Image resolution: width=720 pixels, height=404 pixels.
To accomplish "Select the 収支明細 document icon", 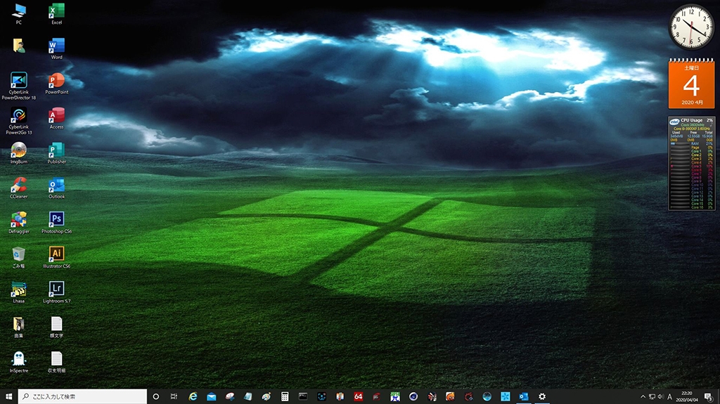I will pyautogui.click(x=56, y=362).
